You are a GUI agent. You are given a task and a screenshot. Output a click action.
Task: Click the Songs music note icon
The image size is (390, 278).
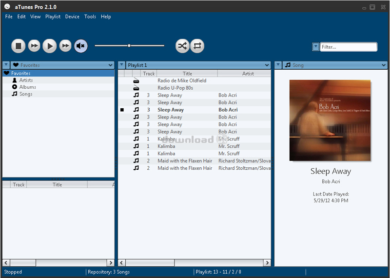coord(15,94)
